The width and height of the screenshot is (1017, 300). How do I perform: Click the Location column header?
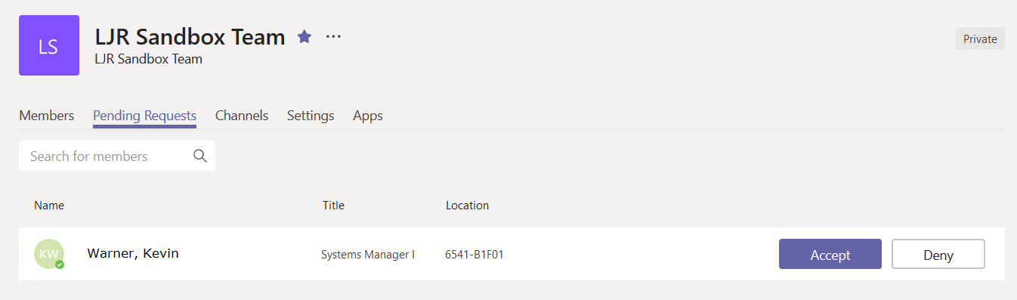(467, 205)
